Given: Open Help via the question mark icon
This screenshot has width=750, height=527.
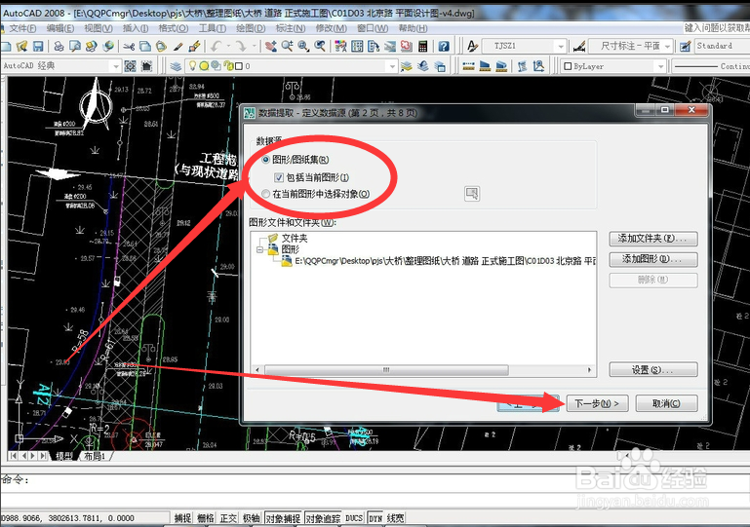Looking at the screenshot, I should click(x=444, y=47).
